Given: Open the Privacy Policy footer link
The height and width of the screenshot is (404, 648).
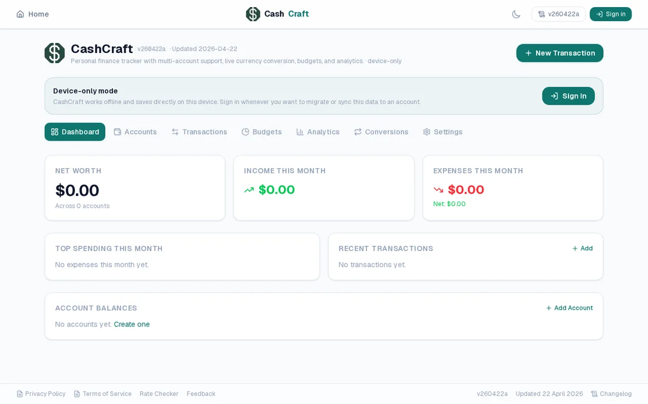Looking at the screenshot, I should tap(41, 393).
